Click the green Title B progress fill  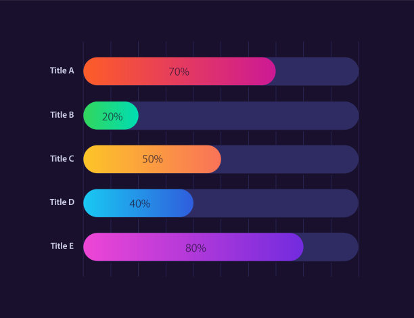pos(95,116)
